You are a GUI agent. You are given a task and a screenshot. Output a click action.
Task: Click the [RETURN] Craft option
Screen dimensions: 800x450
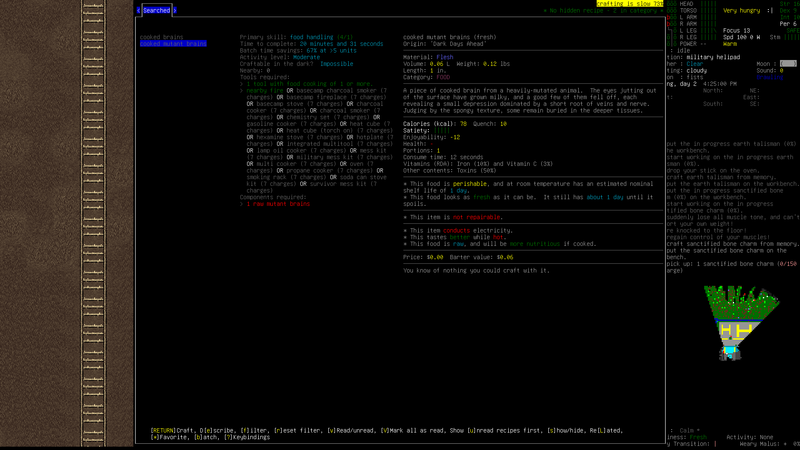click(x=172, y=430)
